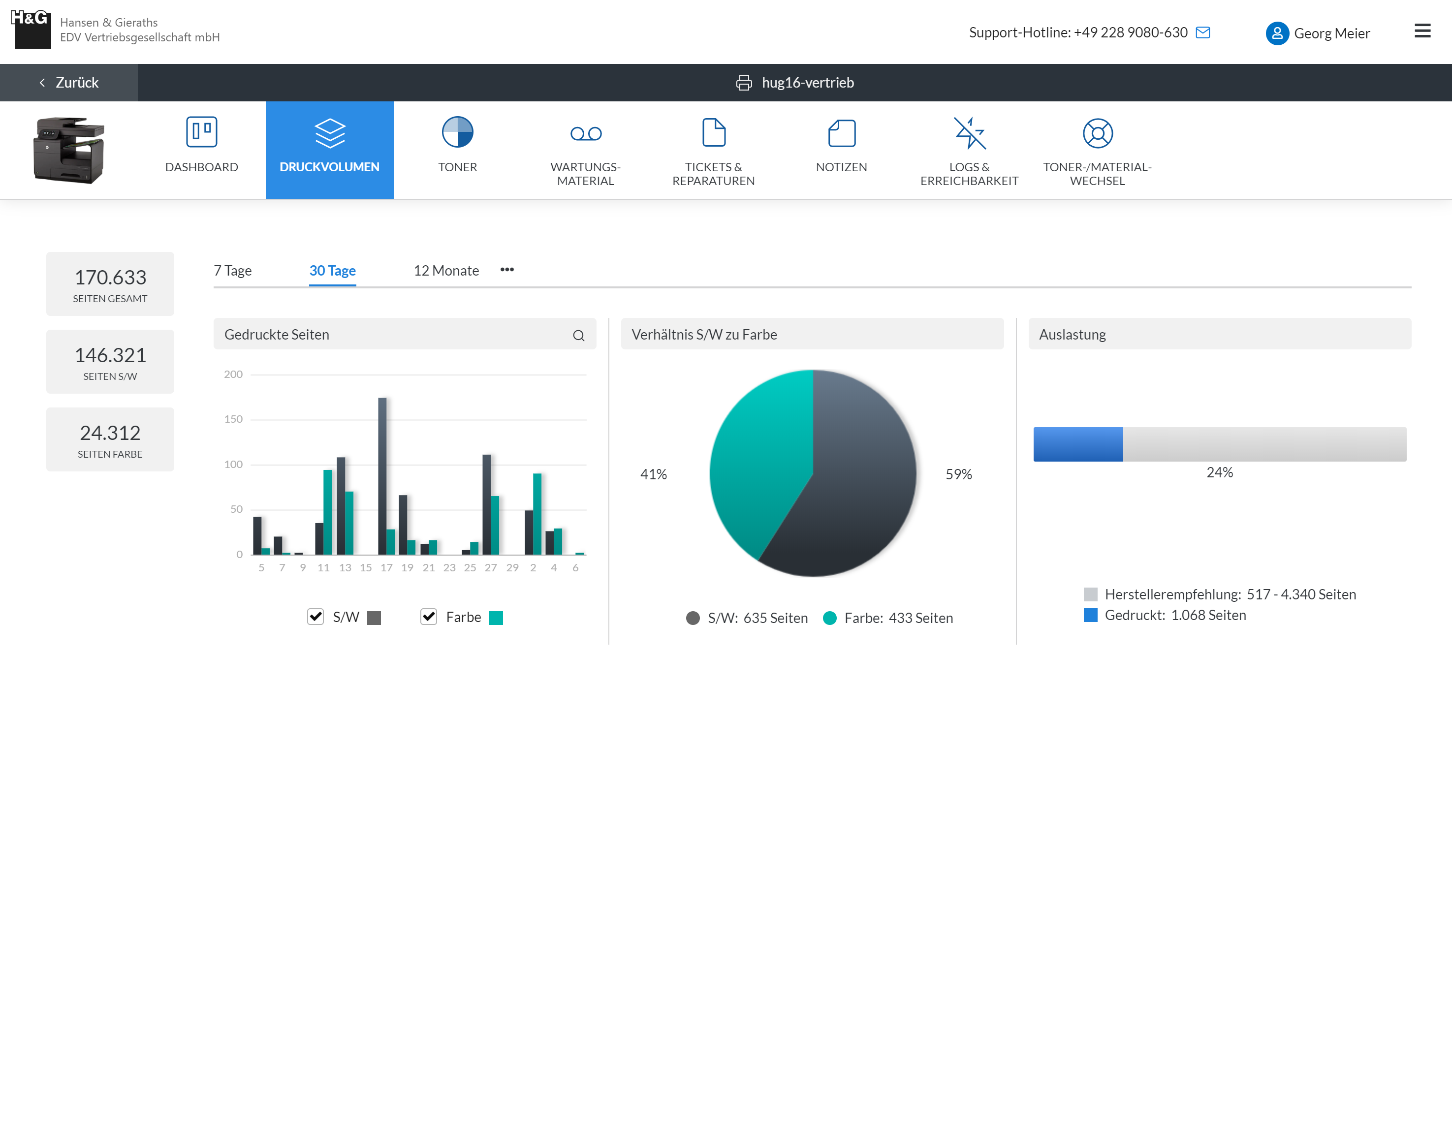Click the user avatar icon

click(1276, 33)
